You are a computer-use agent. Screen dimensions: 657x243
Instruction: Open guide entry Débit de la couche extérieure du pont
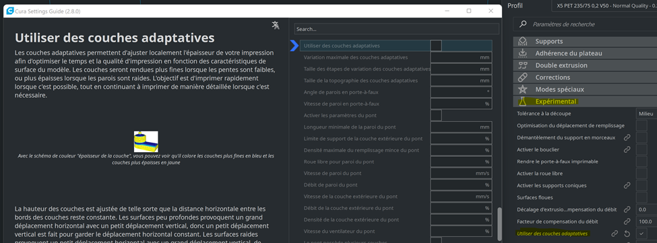(x=348, y=208)
